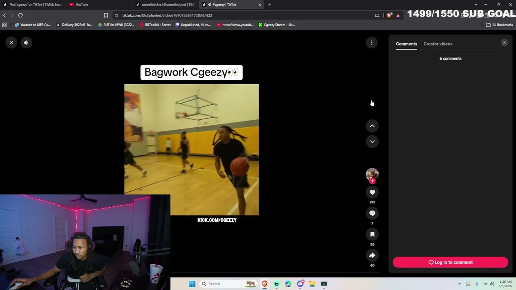This screenshot has height=290, width=516.
Task: Reload the current page
Action: point(21,15)
